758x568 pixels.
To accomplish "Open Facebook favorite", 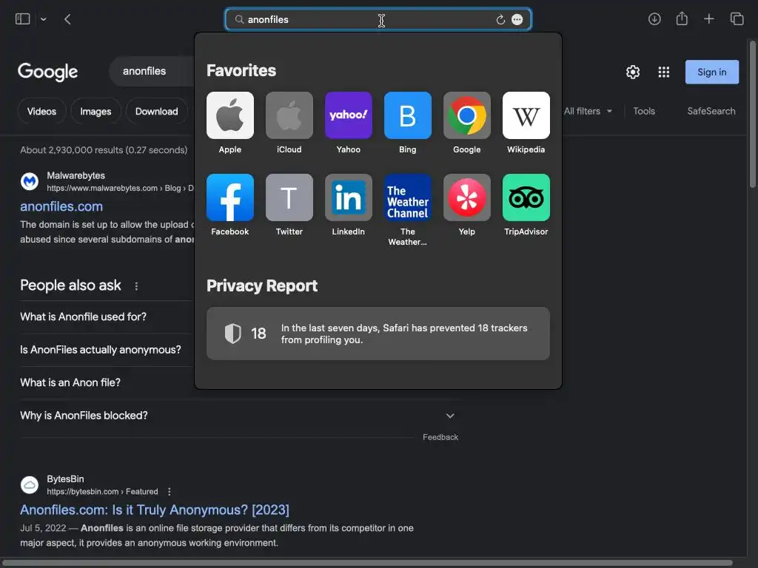I will coord(230,205).
